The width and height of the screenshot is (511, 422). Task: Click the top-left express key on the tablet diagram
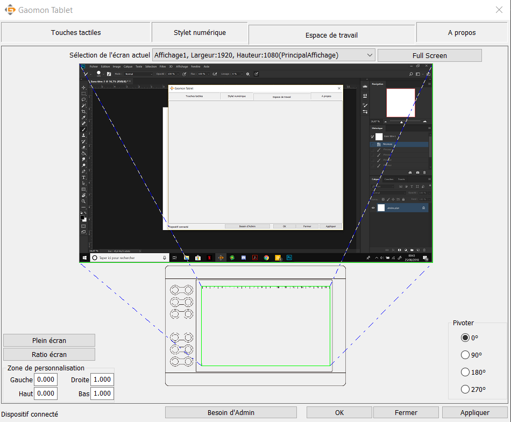(175, 290)
